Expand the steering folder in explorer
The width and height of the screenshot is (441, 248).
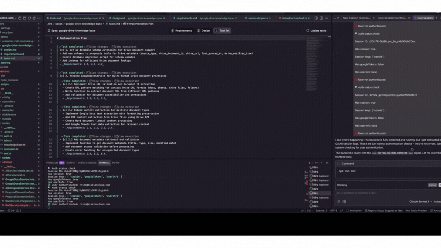[x=6, y=63]
